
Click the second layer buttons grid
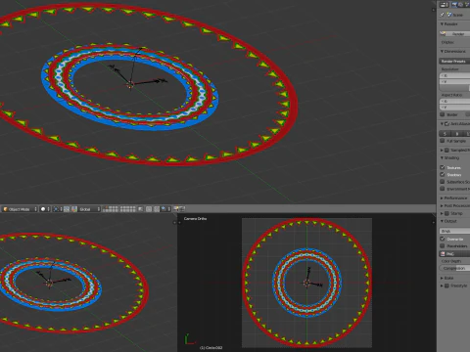pos(128,209)
